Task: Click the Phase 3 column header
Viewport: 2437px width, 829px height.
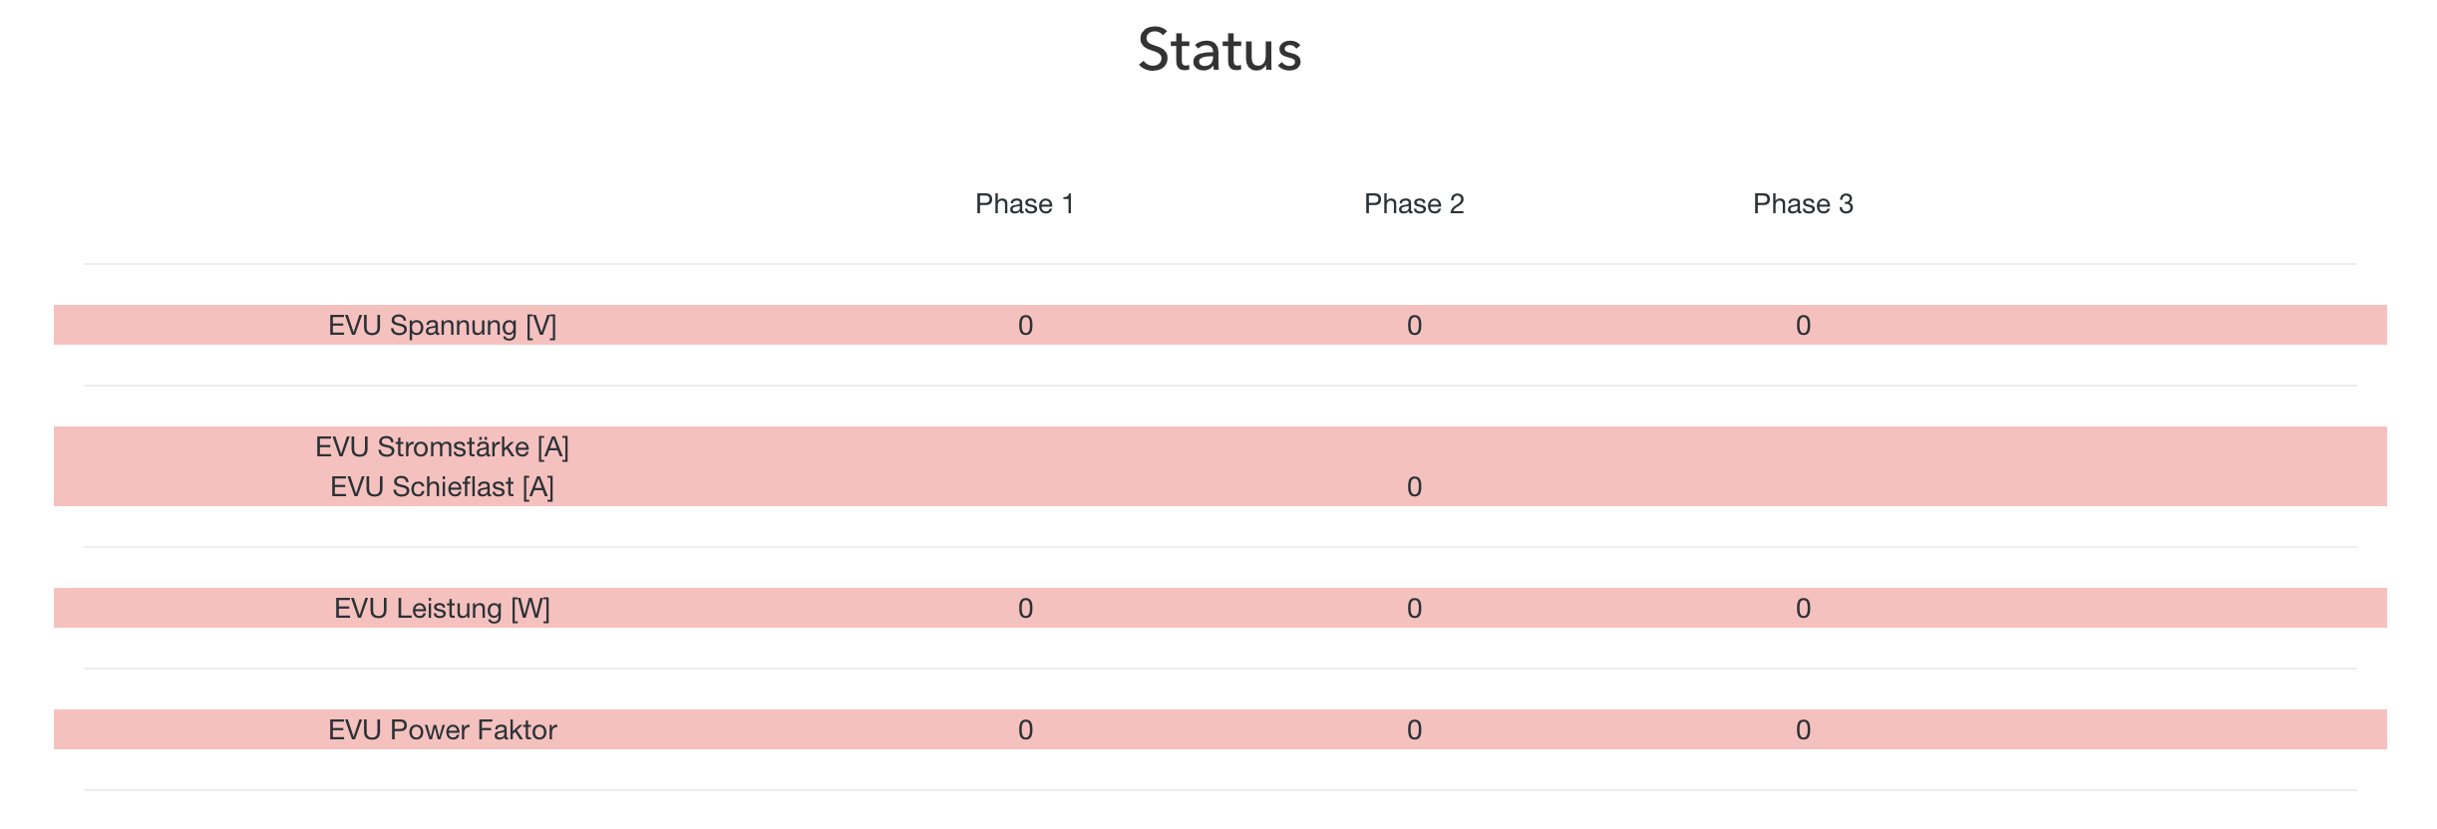Action: (x=1802, y=204)
